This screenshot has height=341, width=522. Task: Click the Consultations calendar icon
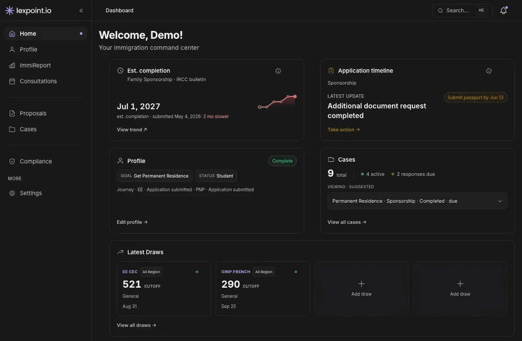[x=12, y=82]
